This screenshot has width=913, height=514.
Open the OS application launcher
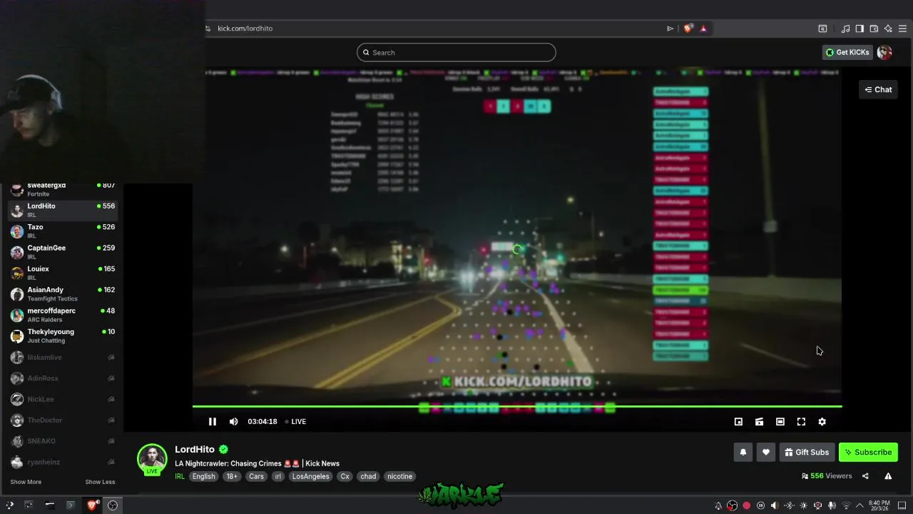click(x=9, y=505)
